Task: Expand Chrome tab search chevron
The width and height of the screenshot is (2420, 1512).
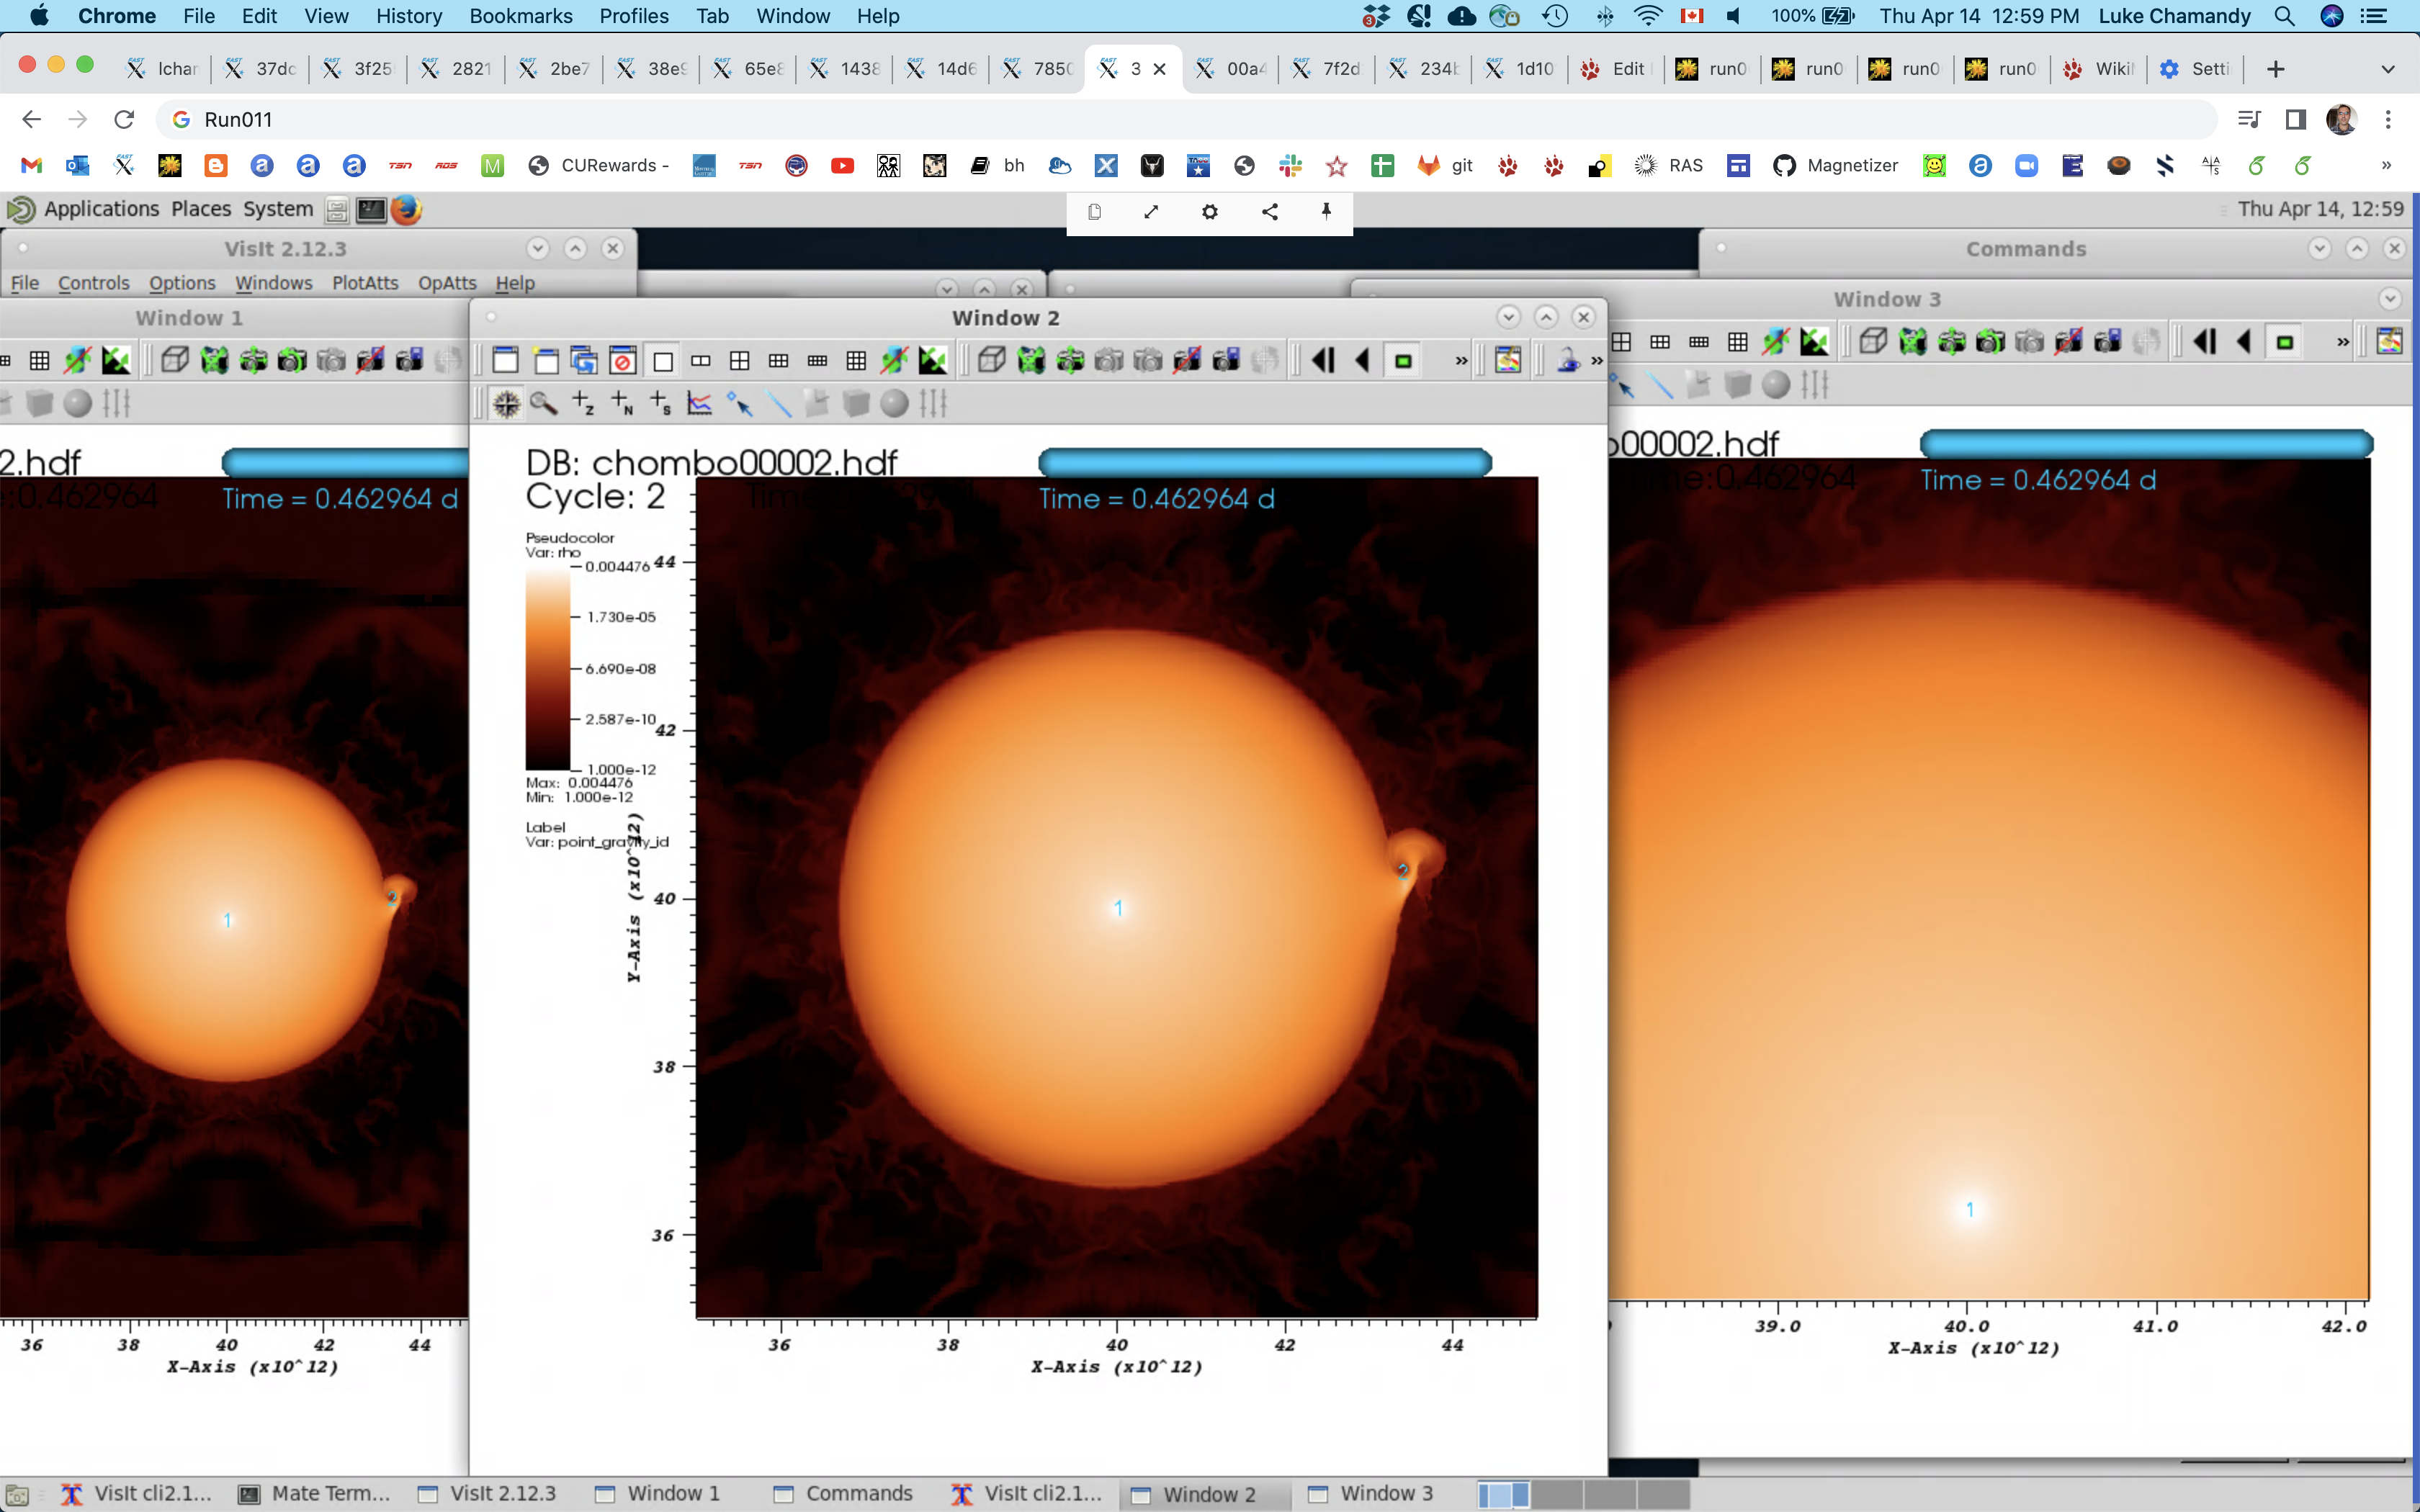Action: (x=2388, y=69)
